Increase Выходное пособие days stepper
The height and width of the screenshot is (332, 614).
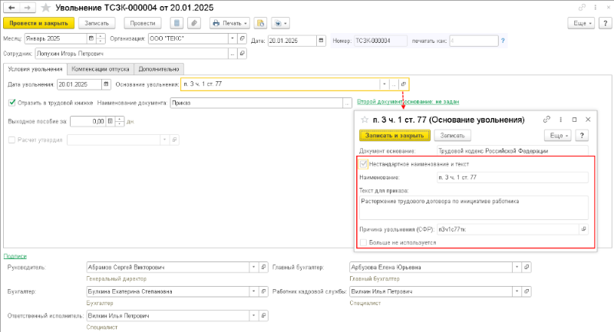click(120, 119)
